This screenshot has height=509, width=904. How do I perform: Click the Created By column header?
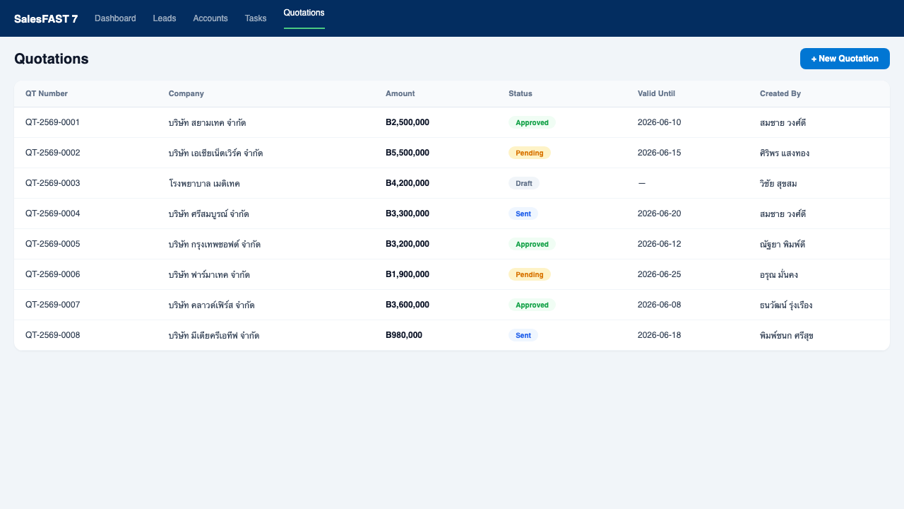coord(780,93)
